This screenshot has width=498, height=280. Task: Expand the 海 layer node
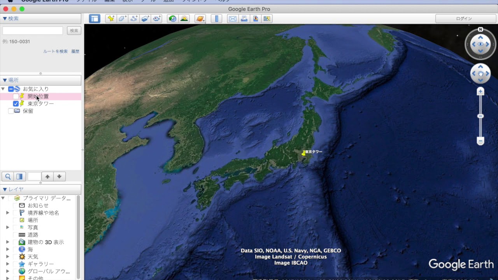[7, 249]
